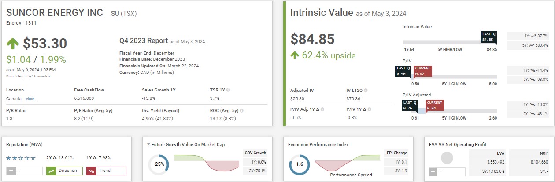
Task: Click the -25% future growth donut chart
Action: tap(159, 165)
